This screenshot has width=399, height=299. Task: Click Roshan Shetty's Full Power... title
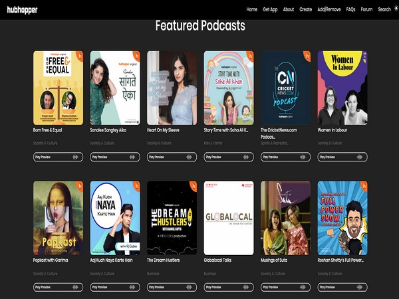340,260
